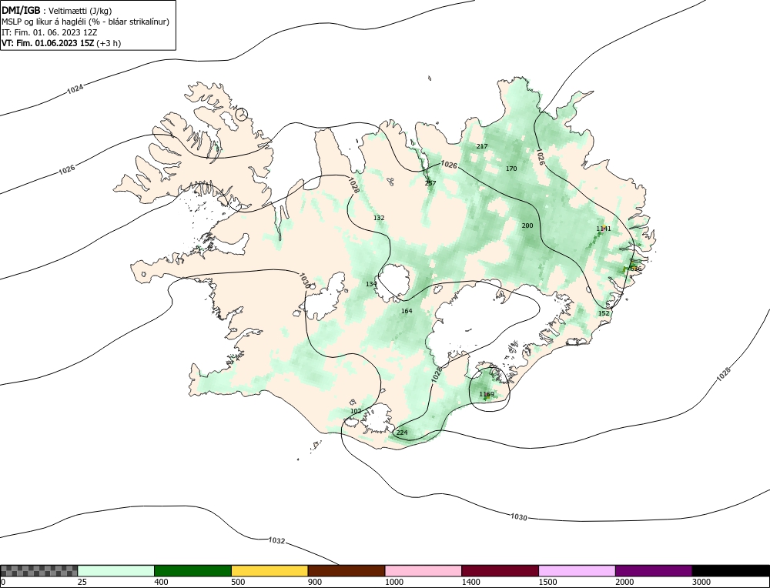Click the circled maximum value 1169
The image size is (770, 588).
pos(487,394)
